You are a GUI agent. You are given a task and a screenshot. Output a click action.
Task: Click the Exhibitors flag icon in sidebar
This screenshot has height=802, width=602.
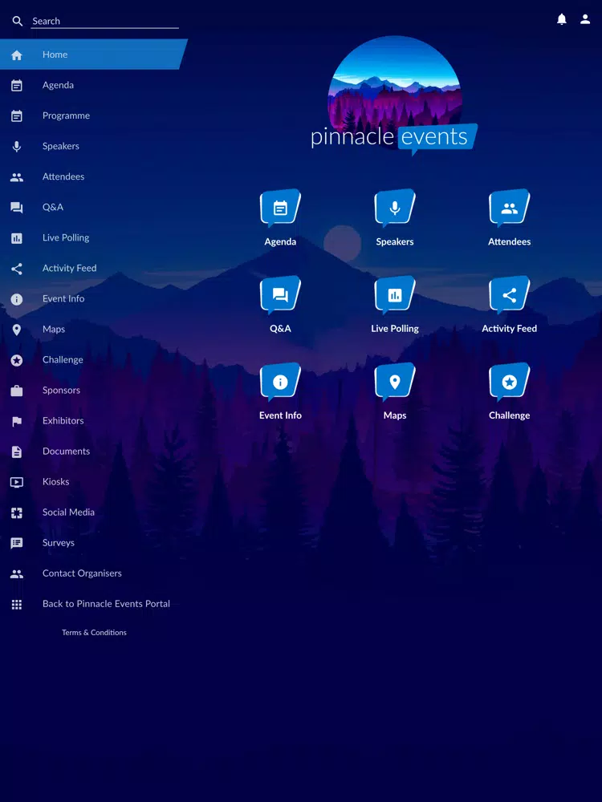[x=16, y=422]
